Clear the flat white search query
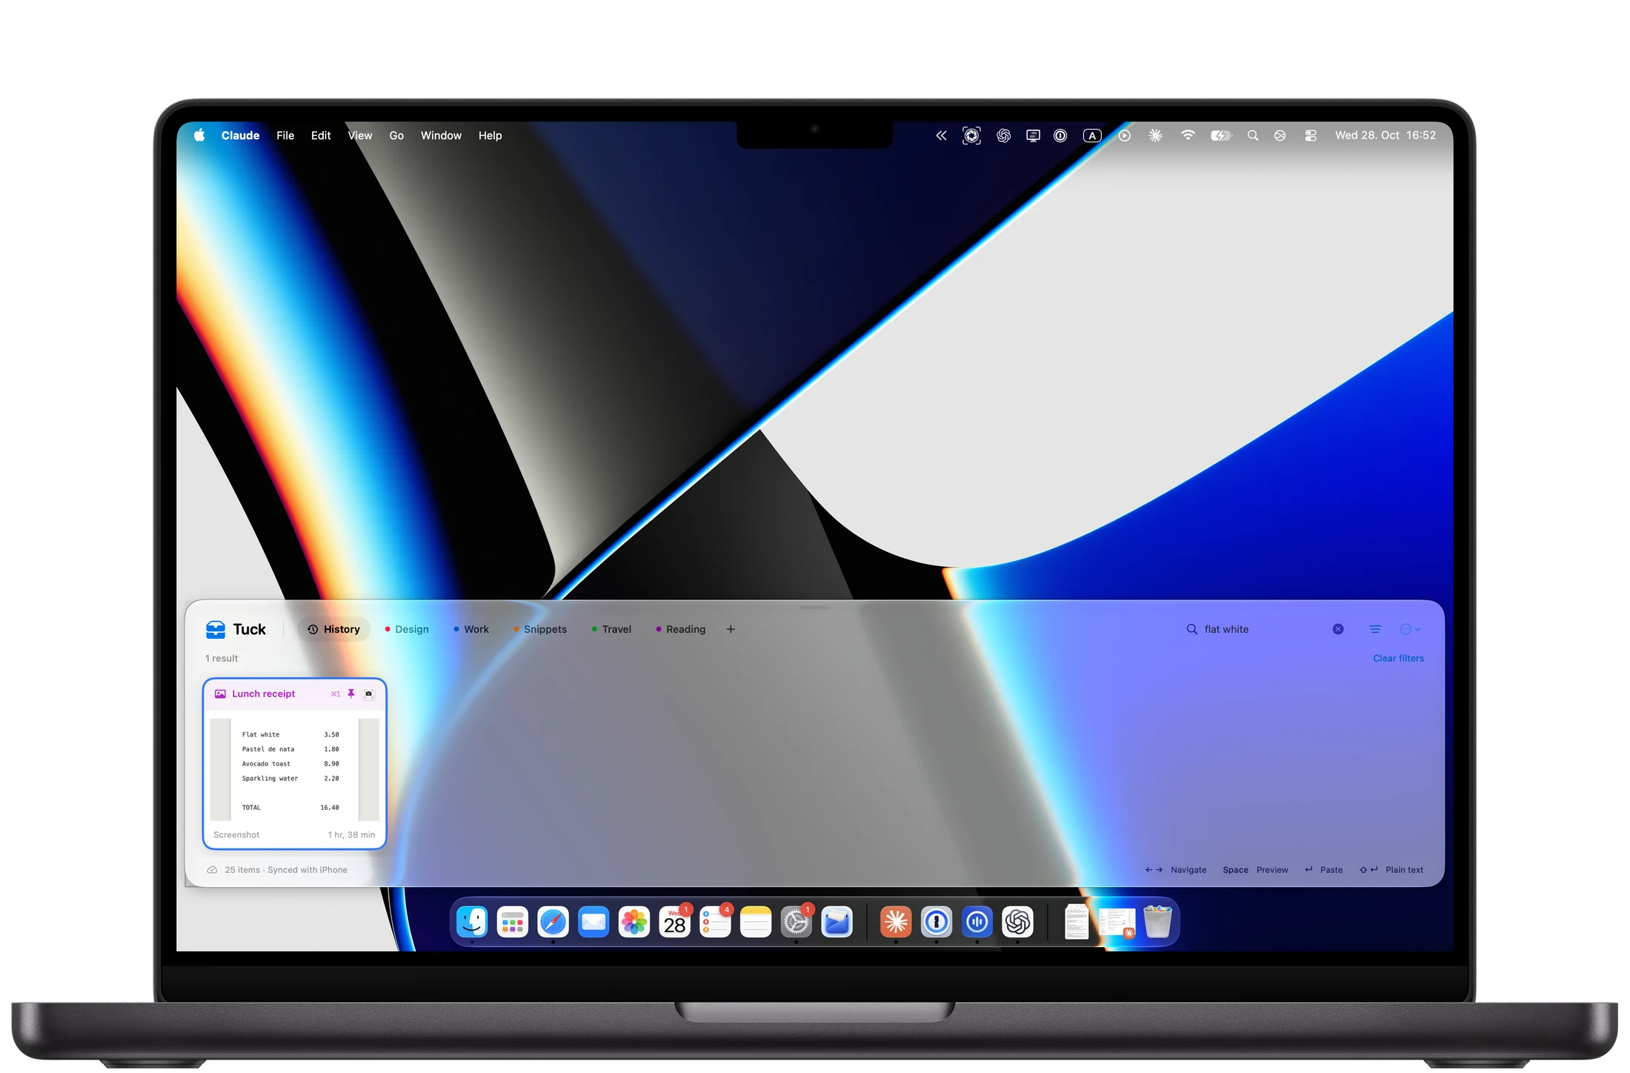This screenshot has width=1630, height=1073. [1338, 629]
